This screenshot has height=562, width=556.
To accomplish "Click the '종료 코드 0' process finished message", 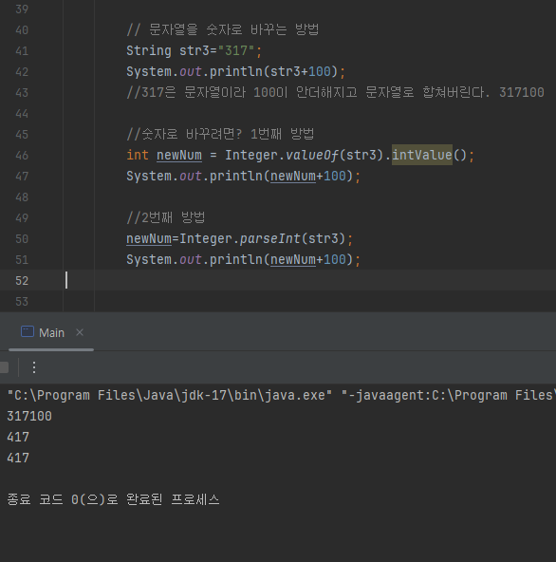I will pyautogui.click(x=113, y=499).
